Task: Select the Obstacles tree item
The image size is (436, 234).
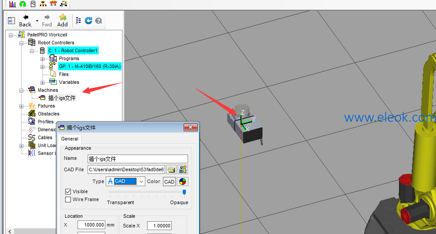Action: click(48, 114)
